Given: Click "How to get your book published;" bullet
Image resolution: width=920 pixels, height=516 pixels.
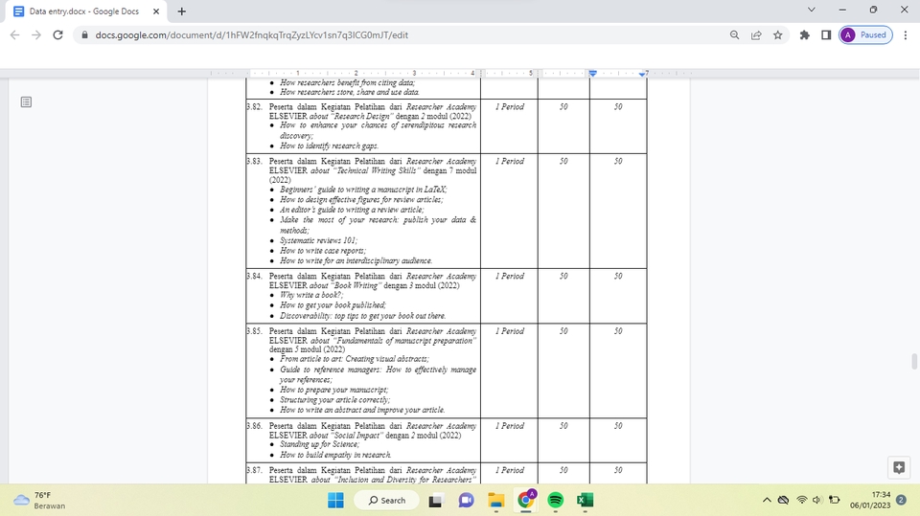Looking at the screenshot, I should pos(333,305).
